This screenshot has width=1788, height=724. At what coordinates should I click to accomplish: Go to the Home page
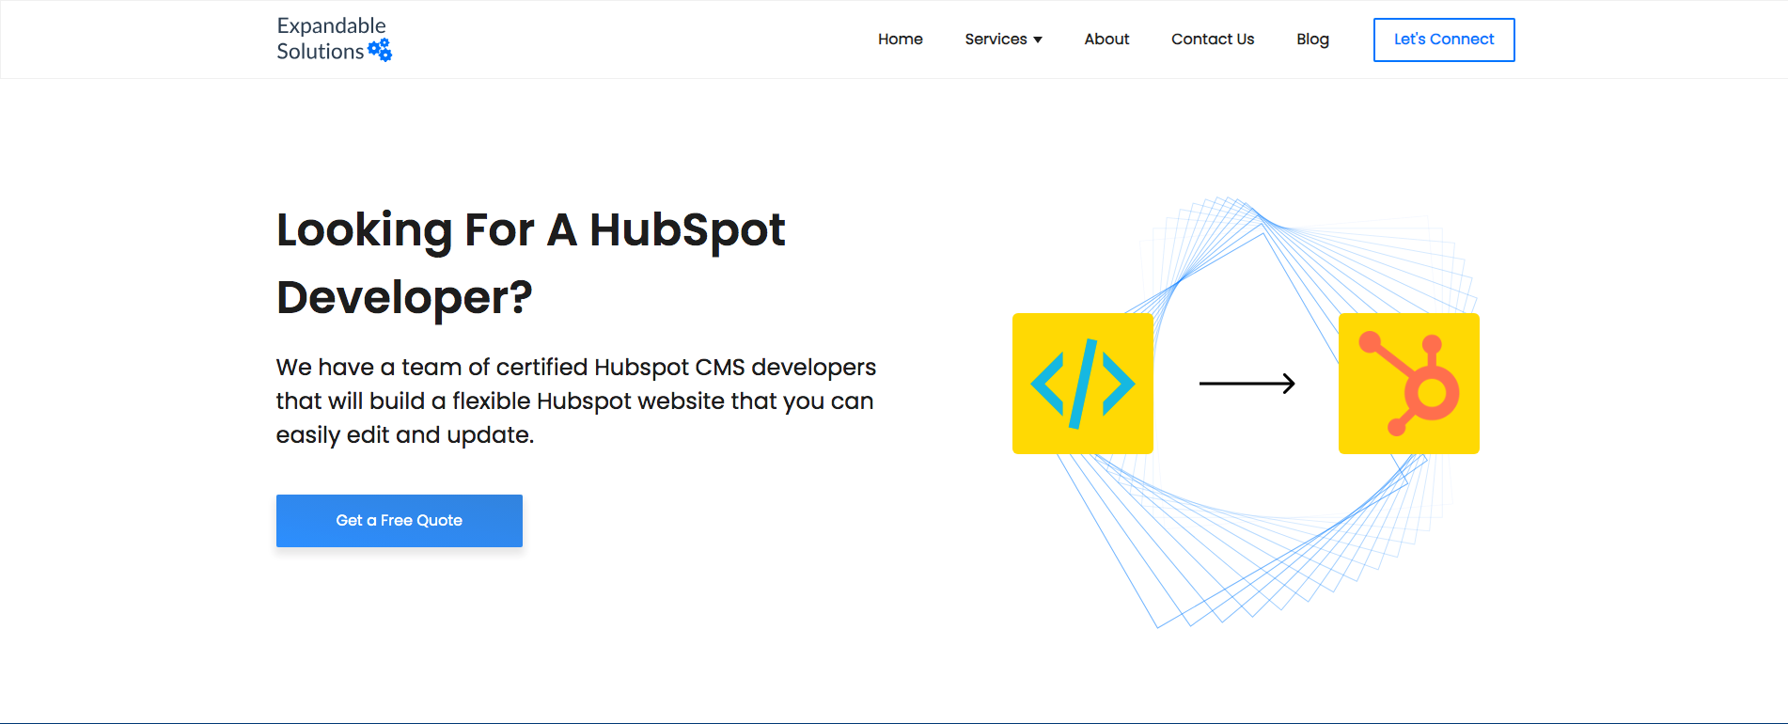[900, 39]
